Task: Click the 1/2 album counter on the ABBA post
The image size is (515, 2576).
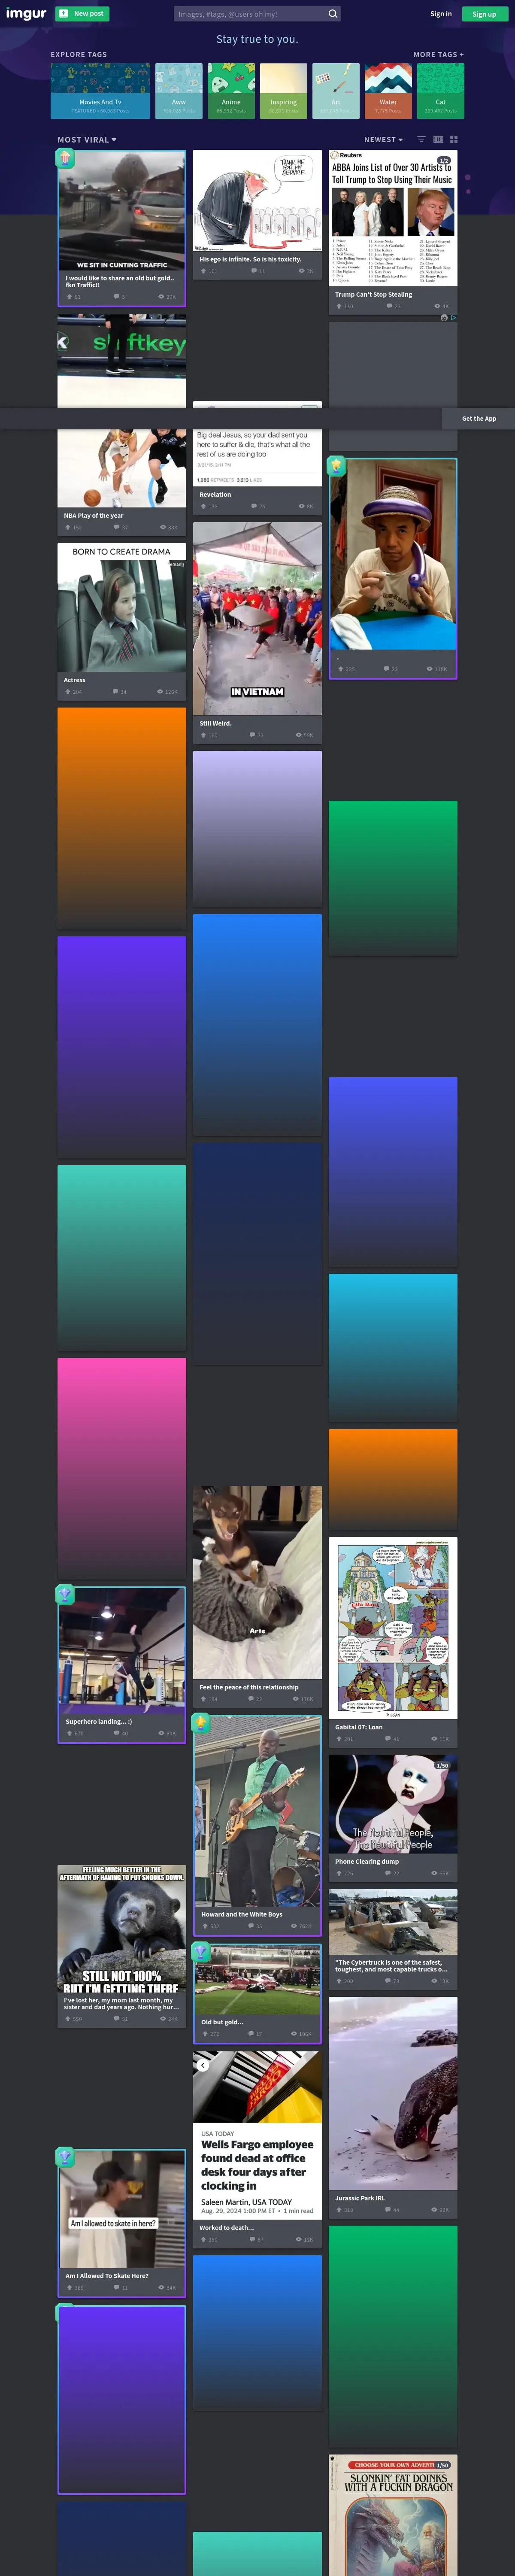Action: coord(444,160)
